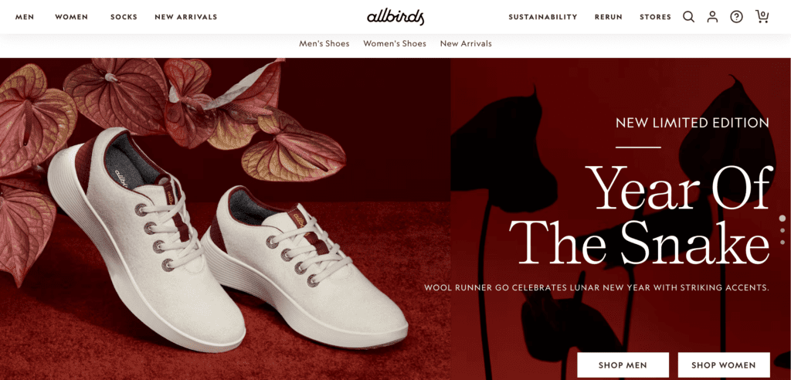Screen dimensions: 791x380
Task: Open the search magnifier icon
Action: click(x=688, y=17)
